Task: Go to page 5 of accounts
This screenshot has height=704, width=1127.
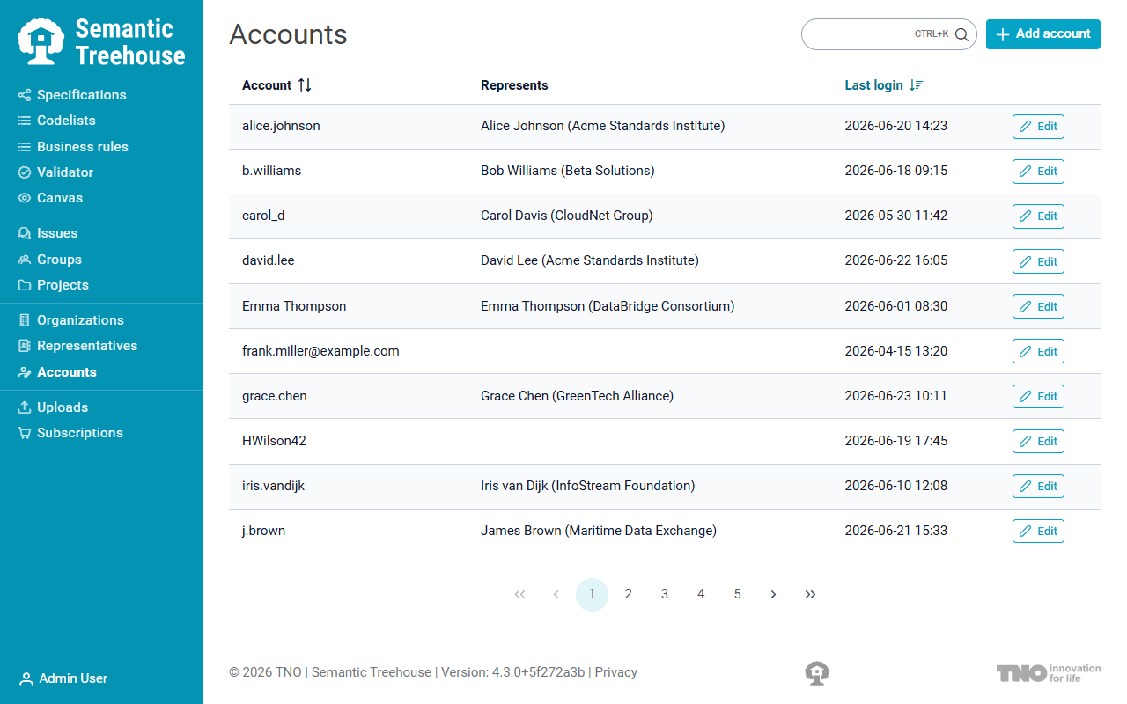Action: (x=738, y=595)
